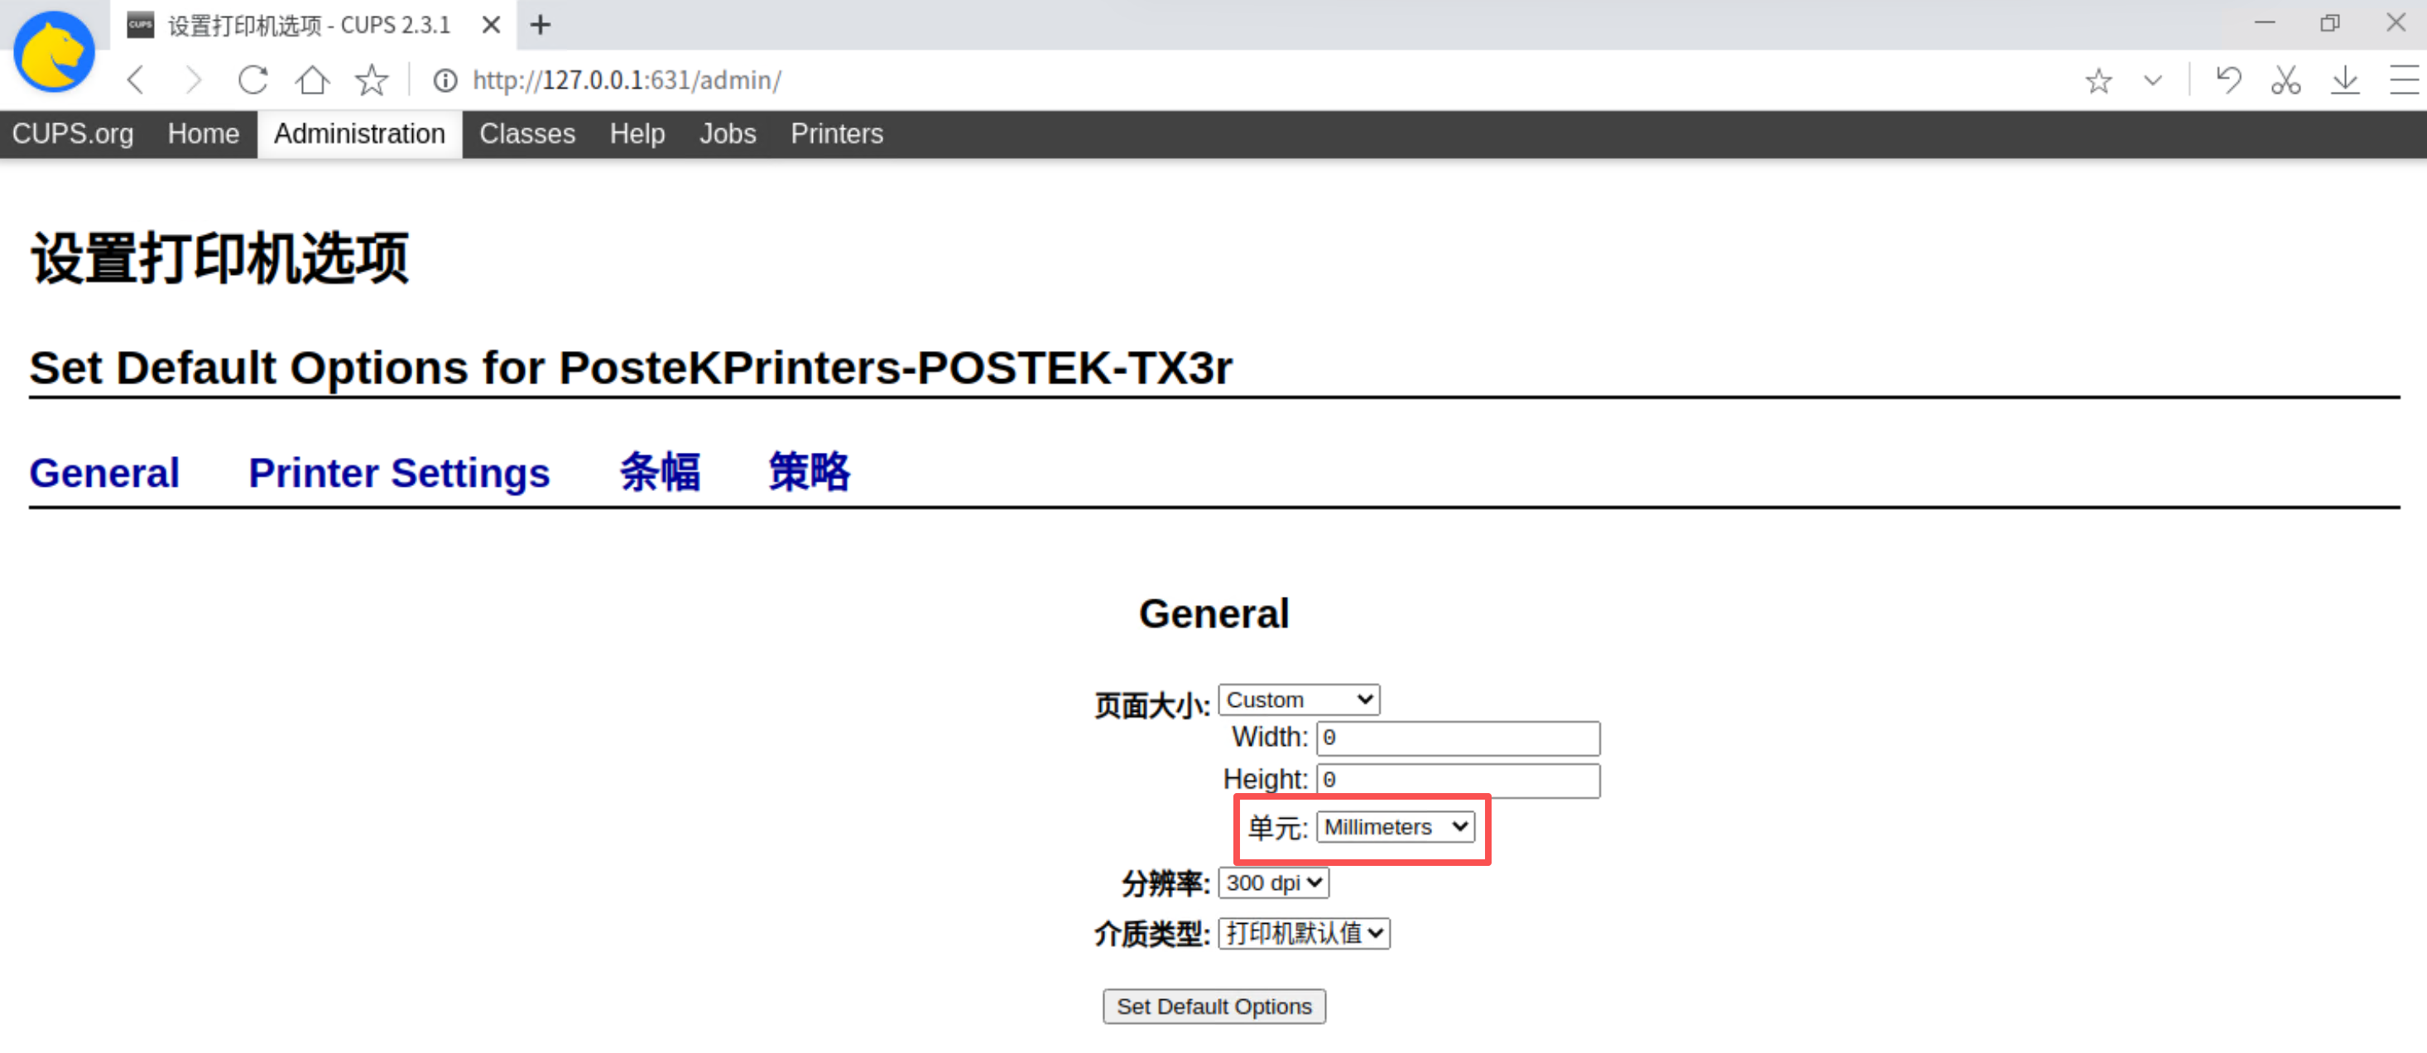Open a new tab with the plus button
2427x1053 pixels.
click(540, 26)
